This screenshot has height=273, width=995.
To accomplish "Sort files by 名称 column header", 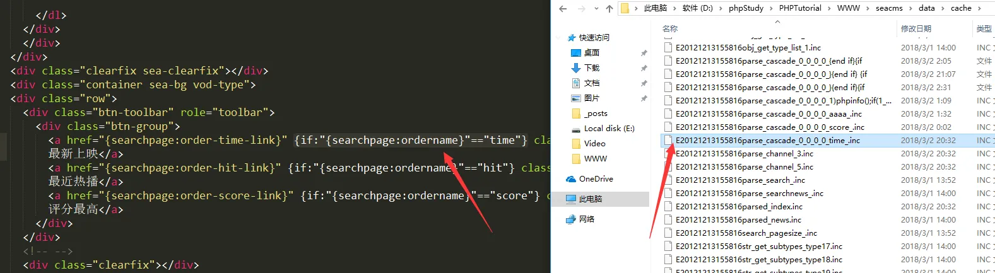I will point(670,28).
